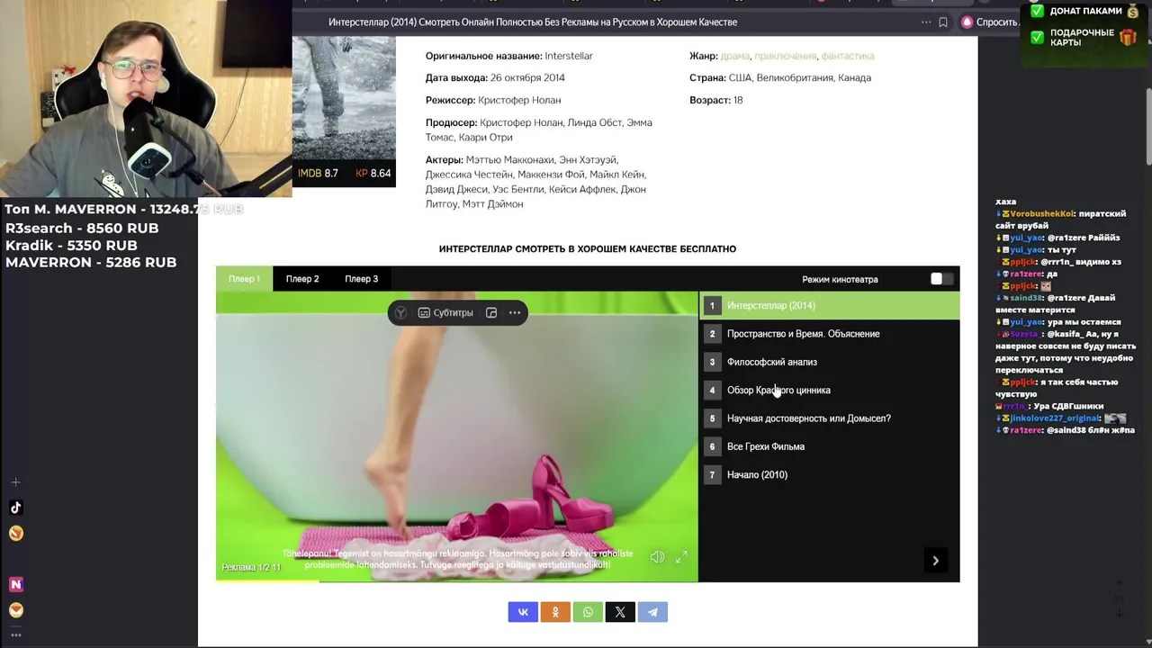The width and height of the screenshot is (1152, 648).
Task: Share on VK
Action: click(523, 612)
